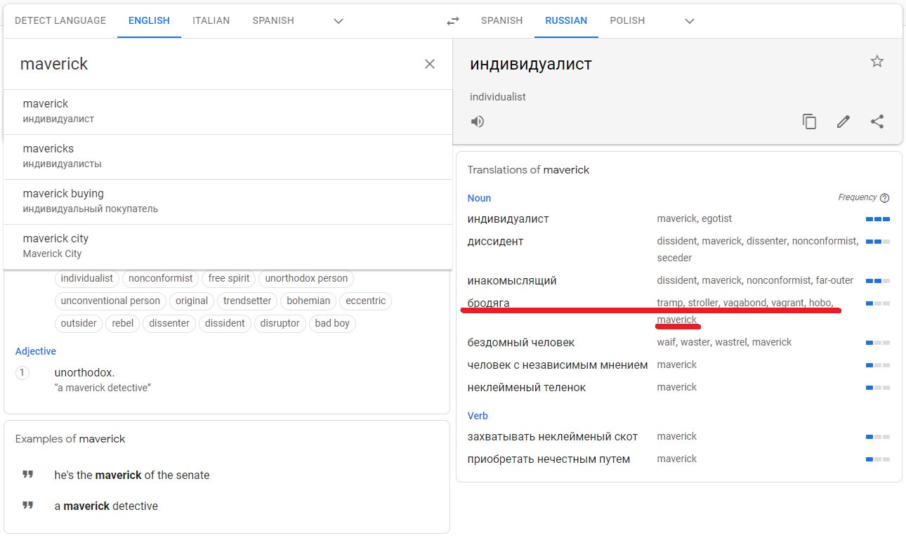Screen dimensions: 906x538
Task: Select English source language tab
Action: coord(149,20)
